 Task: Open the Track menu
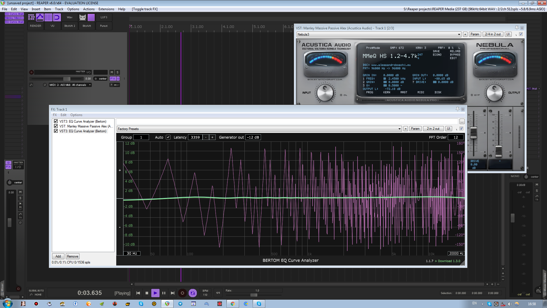point(59,9)
